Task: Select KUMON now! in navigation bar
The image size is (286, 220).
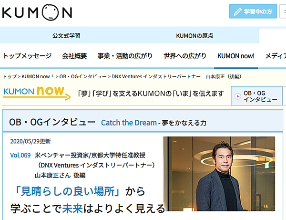Action: click(x=236, y=56)
